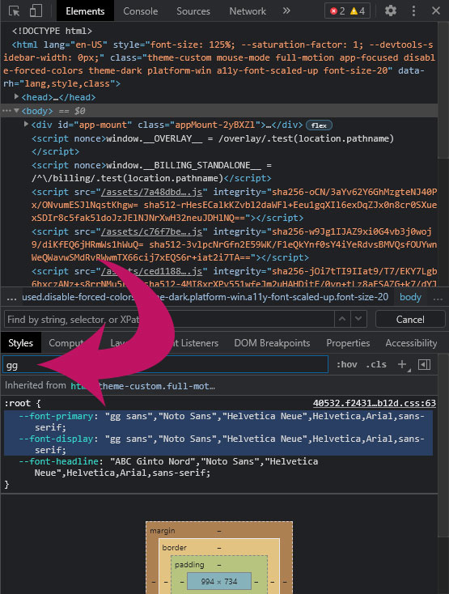
Task: Focus the Find by string search field
Action: click(169, 320)
